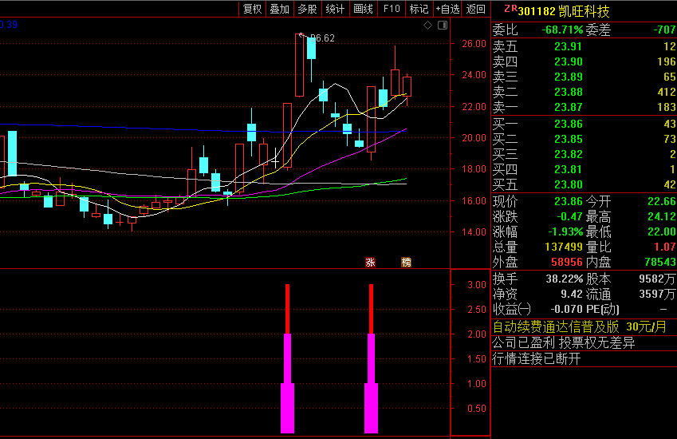This screenshot has width=677, height=439.
Task: Open the 统计 statistics tool
Action: click(335, 9)
